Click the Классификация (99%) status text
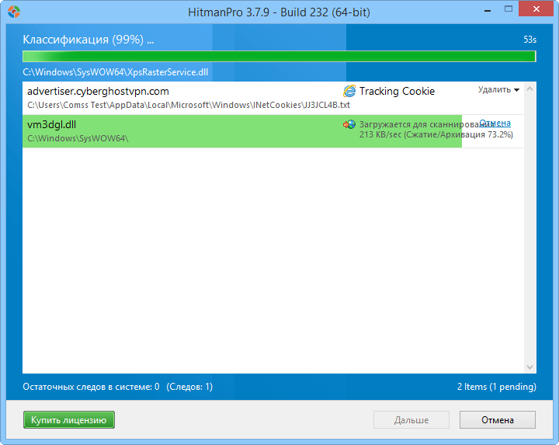559x445 pixels. coord(89,40)
